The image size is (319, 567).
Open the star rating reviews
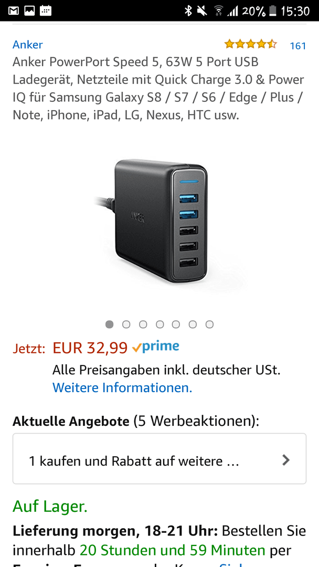pos(250,45)
